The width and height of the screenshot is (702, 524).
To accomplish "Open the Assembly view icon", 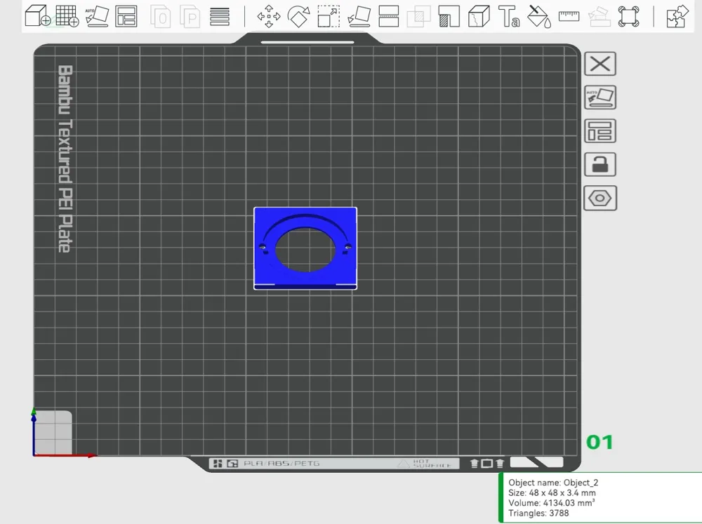I will (x=628, y=16).
